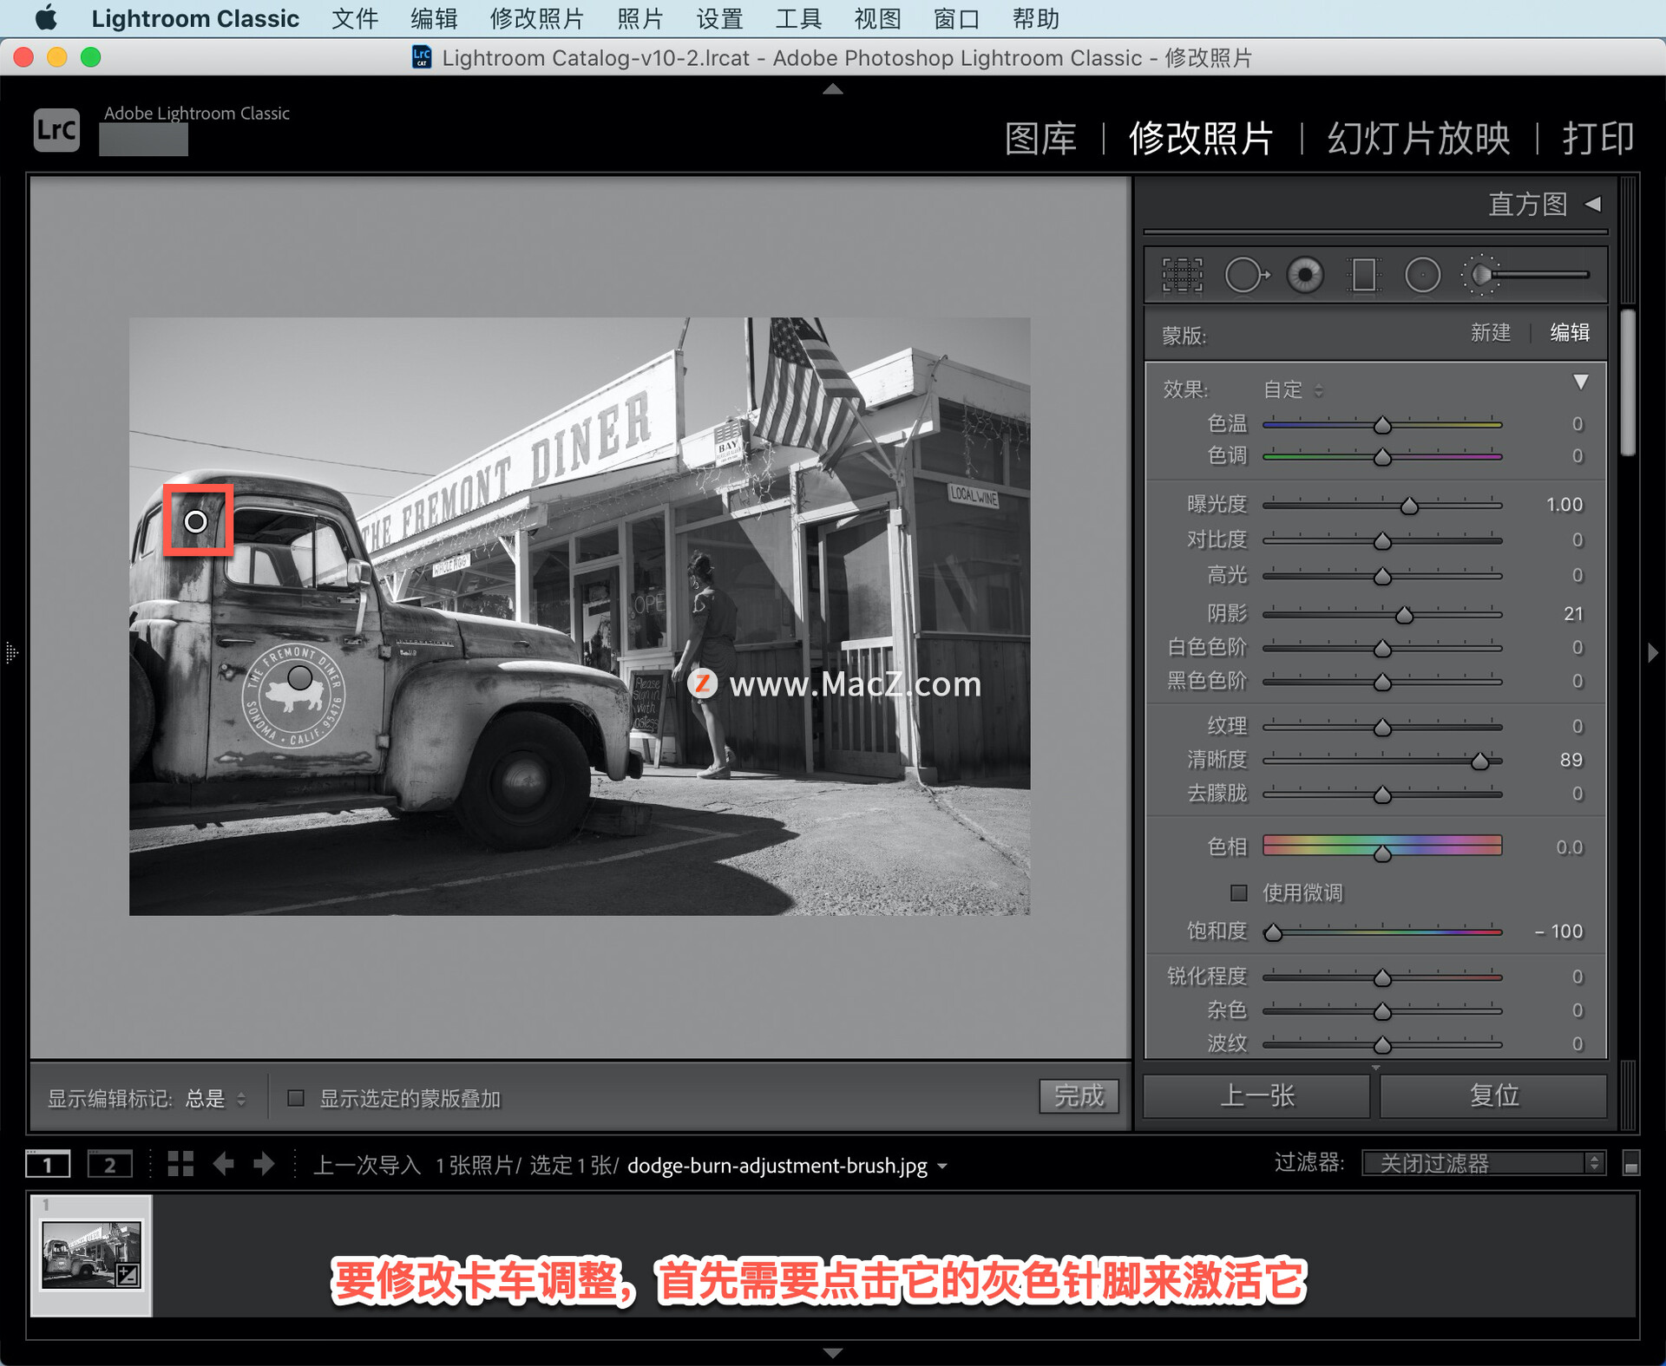
Task: Collapse the effect sliders triangle
Action: pos(1581,382)
